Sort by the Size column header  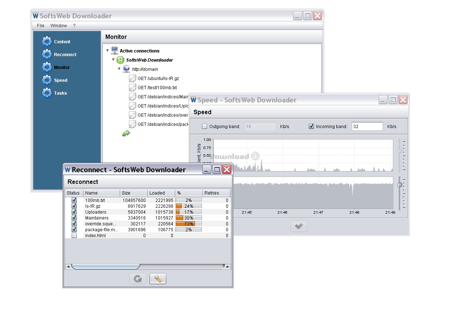click(x=134, y=193)
